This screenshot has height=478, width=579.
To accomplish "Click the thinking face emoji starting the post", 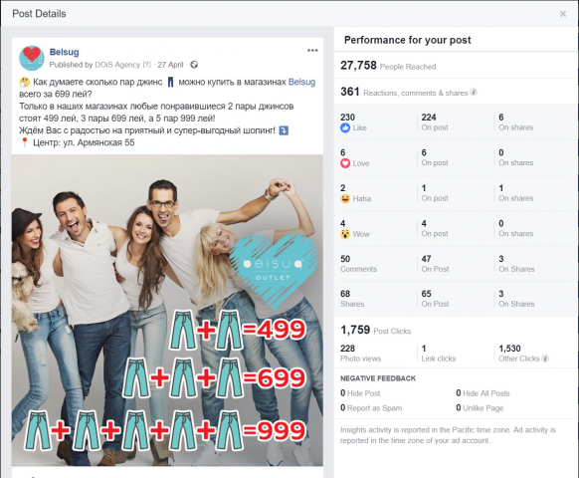I will (x=24, y=82).
